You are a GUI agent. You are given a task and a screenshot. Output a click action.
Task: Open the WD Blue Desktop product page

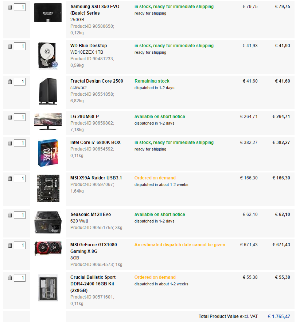point(89,46)
